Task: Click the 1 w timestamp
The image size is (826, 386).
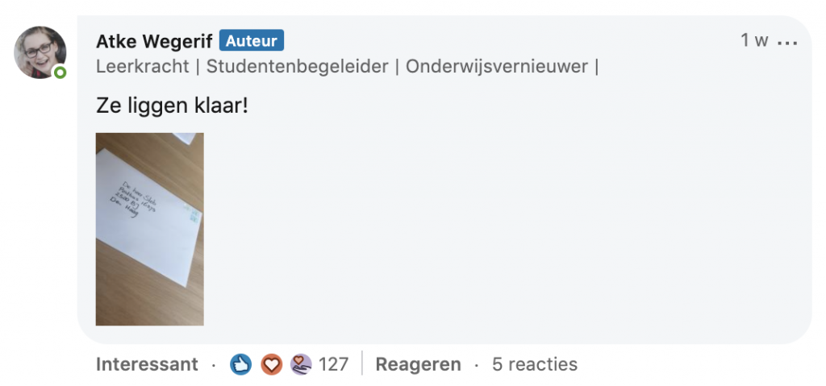Action: point(754,41)
